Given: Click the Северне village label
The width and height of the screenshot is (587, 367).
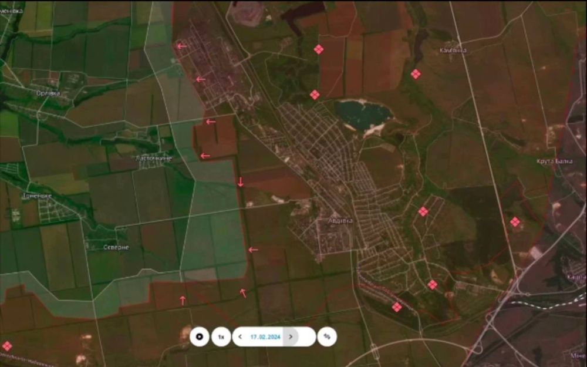Looking at the screenshot, I should pos(115,247).
